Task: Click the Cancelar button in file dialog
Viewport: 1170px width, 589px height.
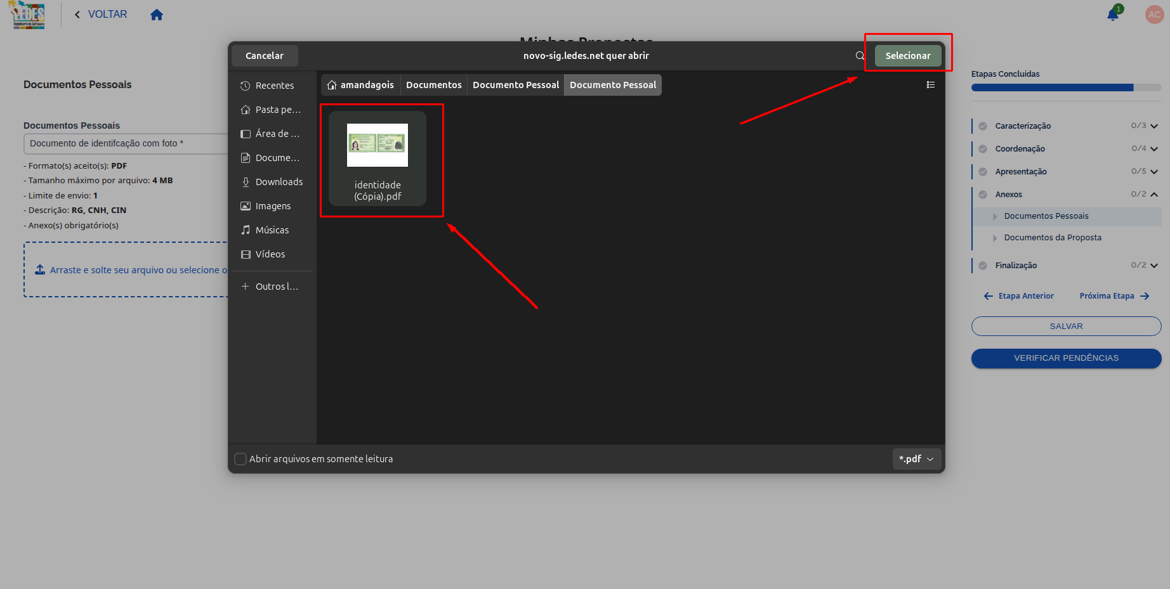Action: tap(265, 56)
